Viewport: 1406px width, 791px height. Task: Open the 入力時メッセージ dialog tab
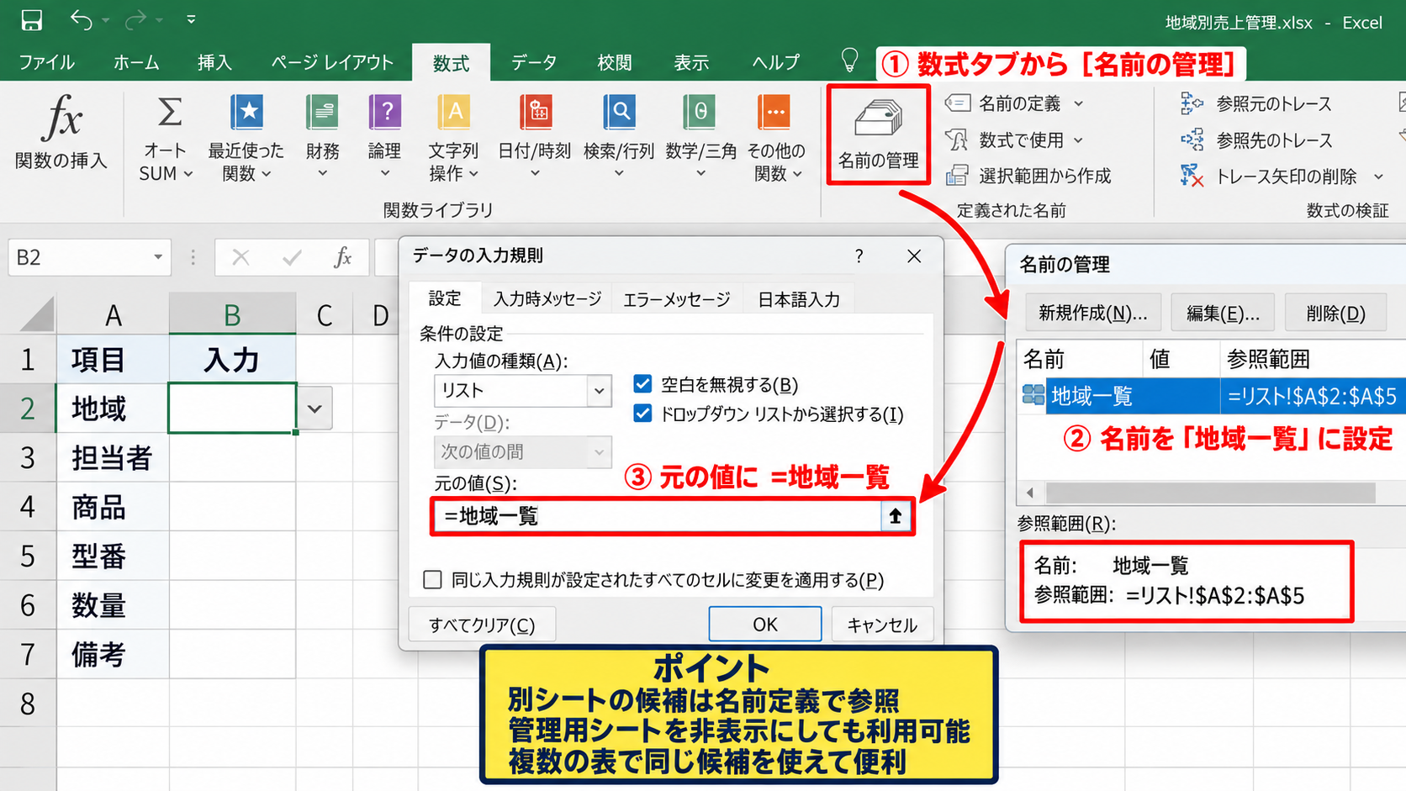[547, 299]
